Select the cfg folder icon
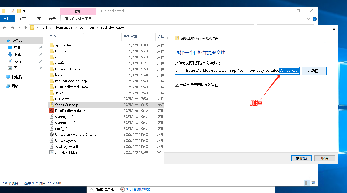The width and height of the screenshot is (347, 193). tap(52, 57)
